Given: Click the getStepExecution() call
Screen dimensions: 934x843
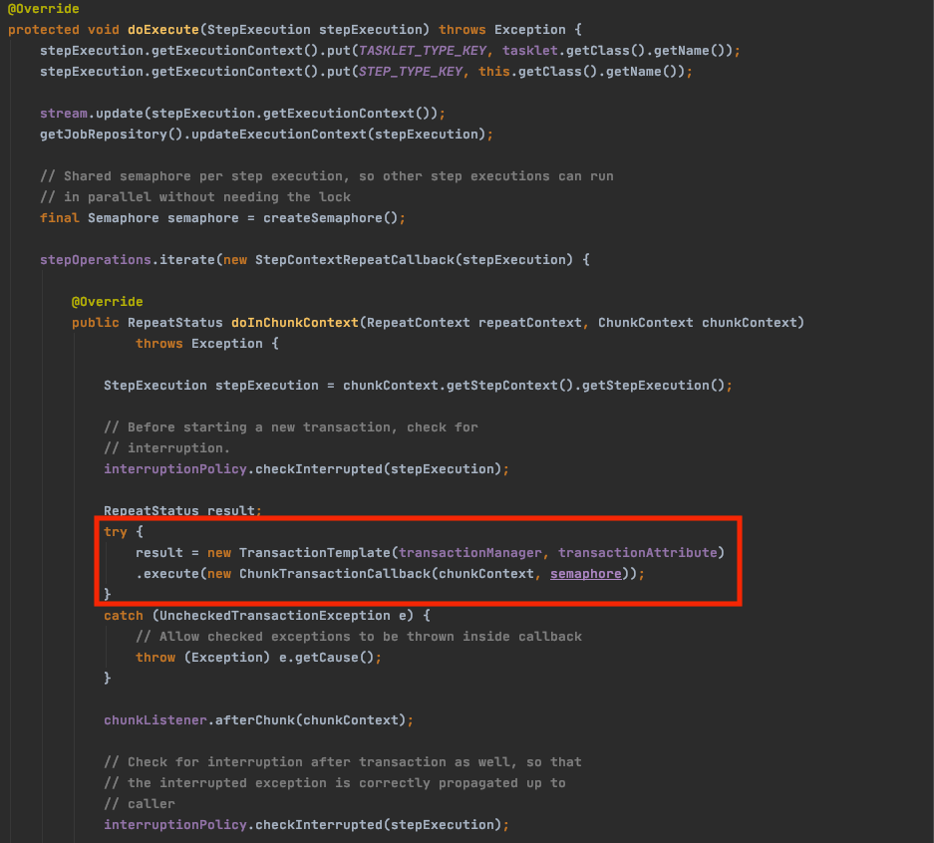Looking at the screenshot, I should (x=654, y=386).
